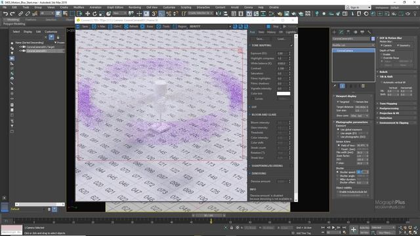Switch to the LightMix tab in frame buffer
Viewport: 420px width, 236px height.
coord(291,32)
